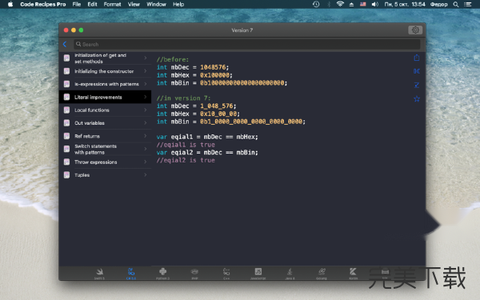
Task: Click document icon beside Tuples
Action: pyautogui.click(x=66, y=174)
